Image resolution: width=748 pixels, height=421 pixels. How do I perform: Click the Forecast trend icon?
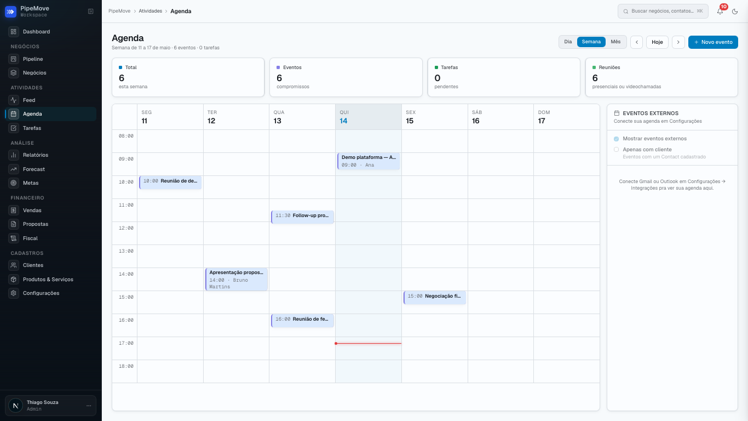tap(14, 169)
